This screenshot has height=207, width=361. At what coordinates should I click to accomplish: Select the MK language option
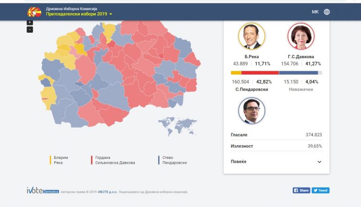315,12
